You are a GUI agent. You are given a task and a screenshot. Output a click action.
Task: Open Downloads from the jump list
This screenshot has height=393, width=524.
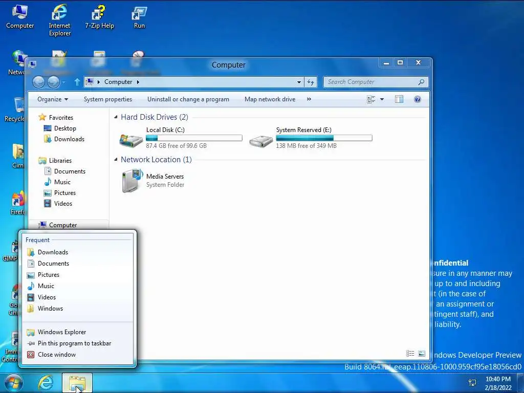(x=77, y=252)
